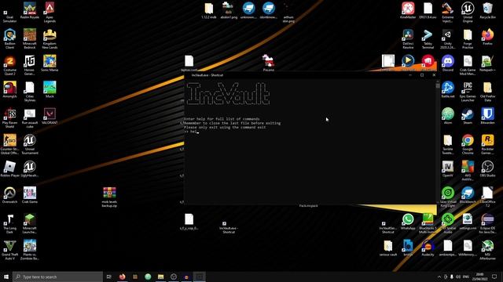This screenshot has width=503, height=282.
Task: Click the Grand Theft Auto V icon
Action: pos(9,250)
